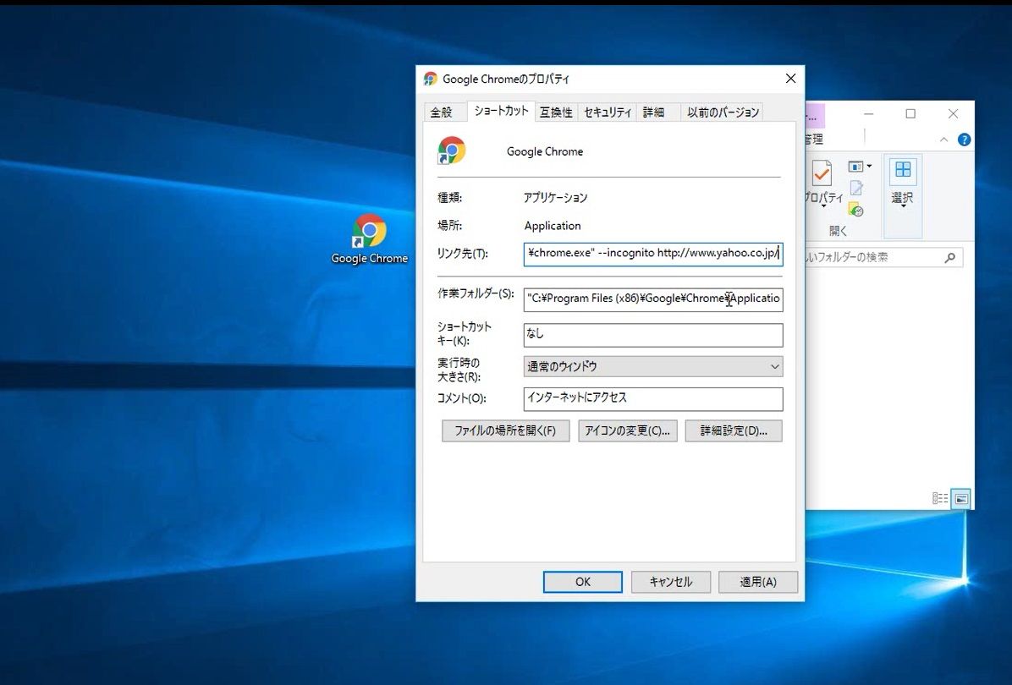Click the History clock icon in Explorer ribbon

[855, 210]
